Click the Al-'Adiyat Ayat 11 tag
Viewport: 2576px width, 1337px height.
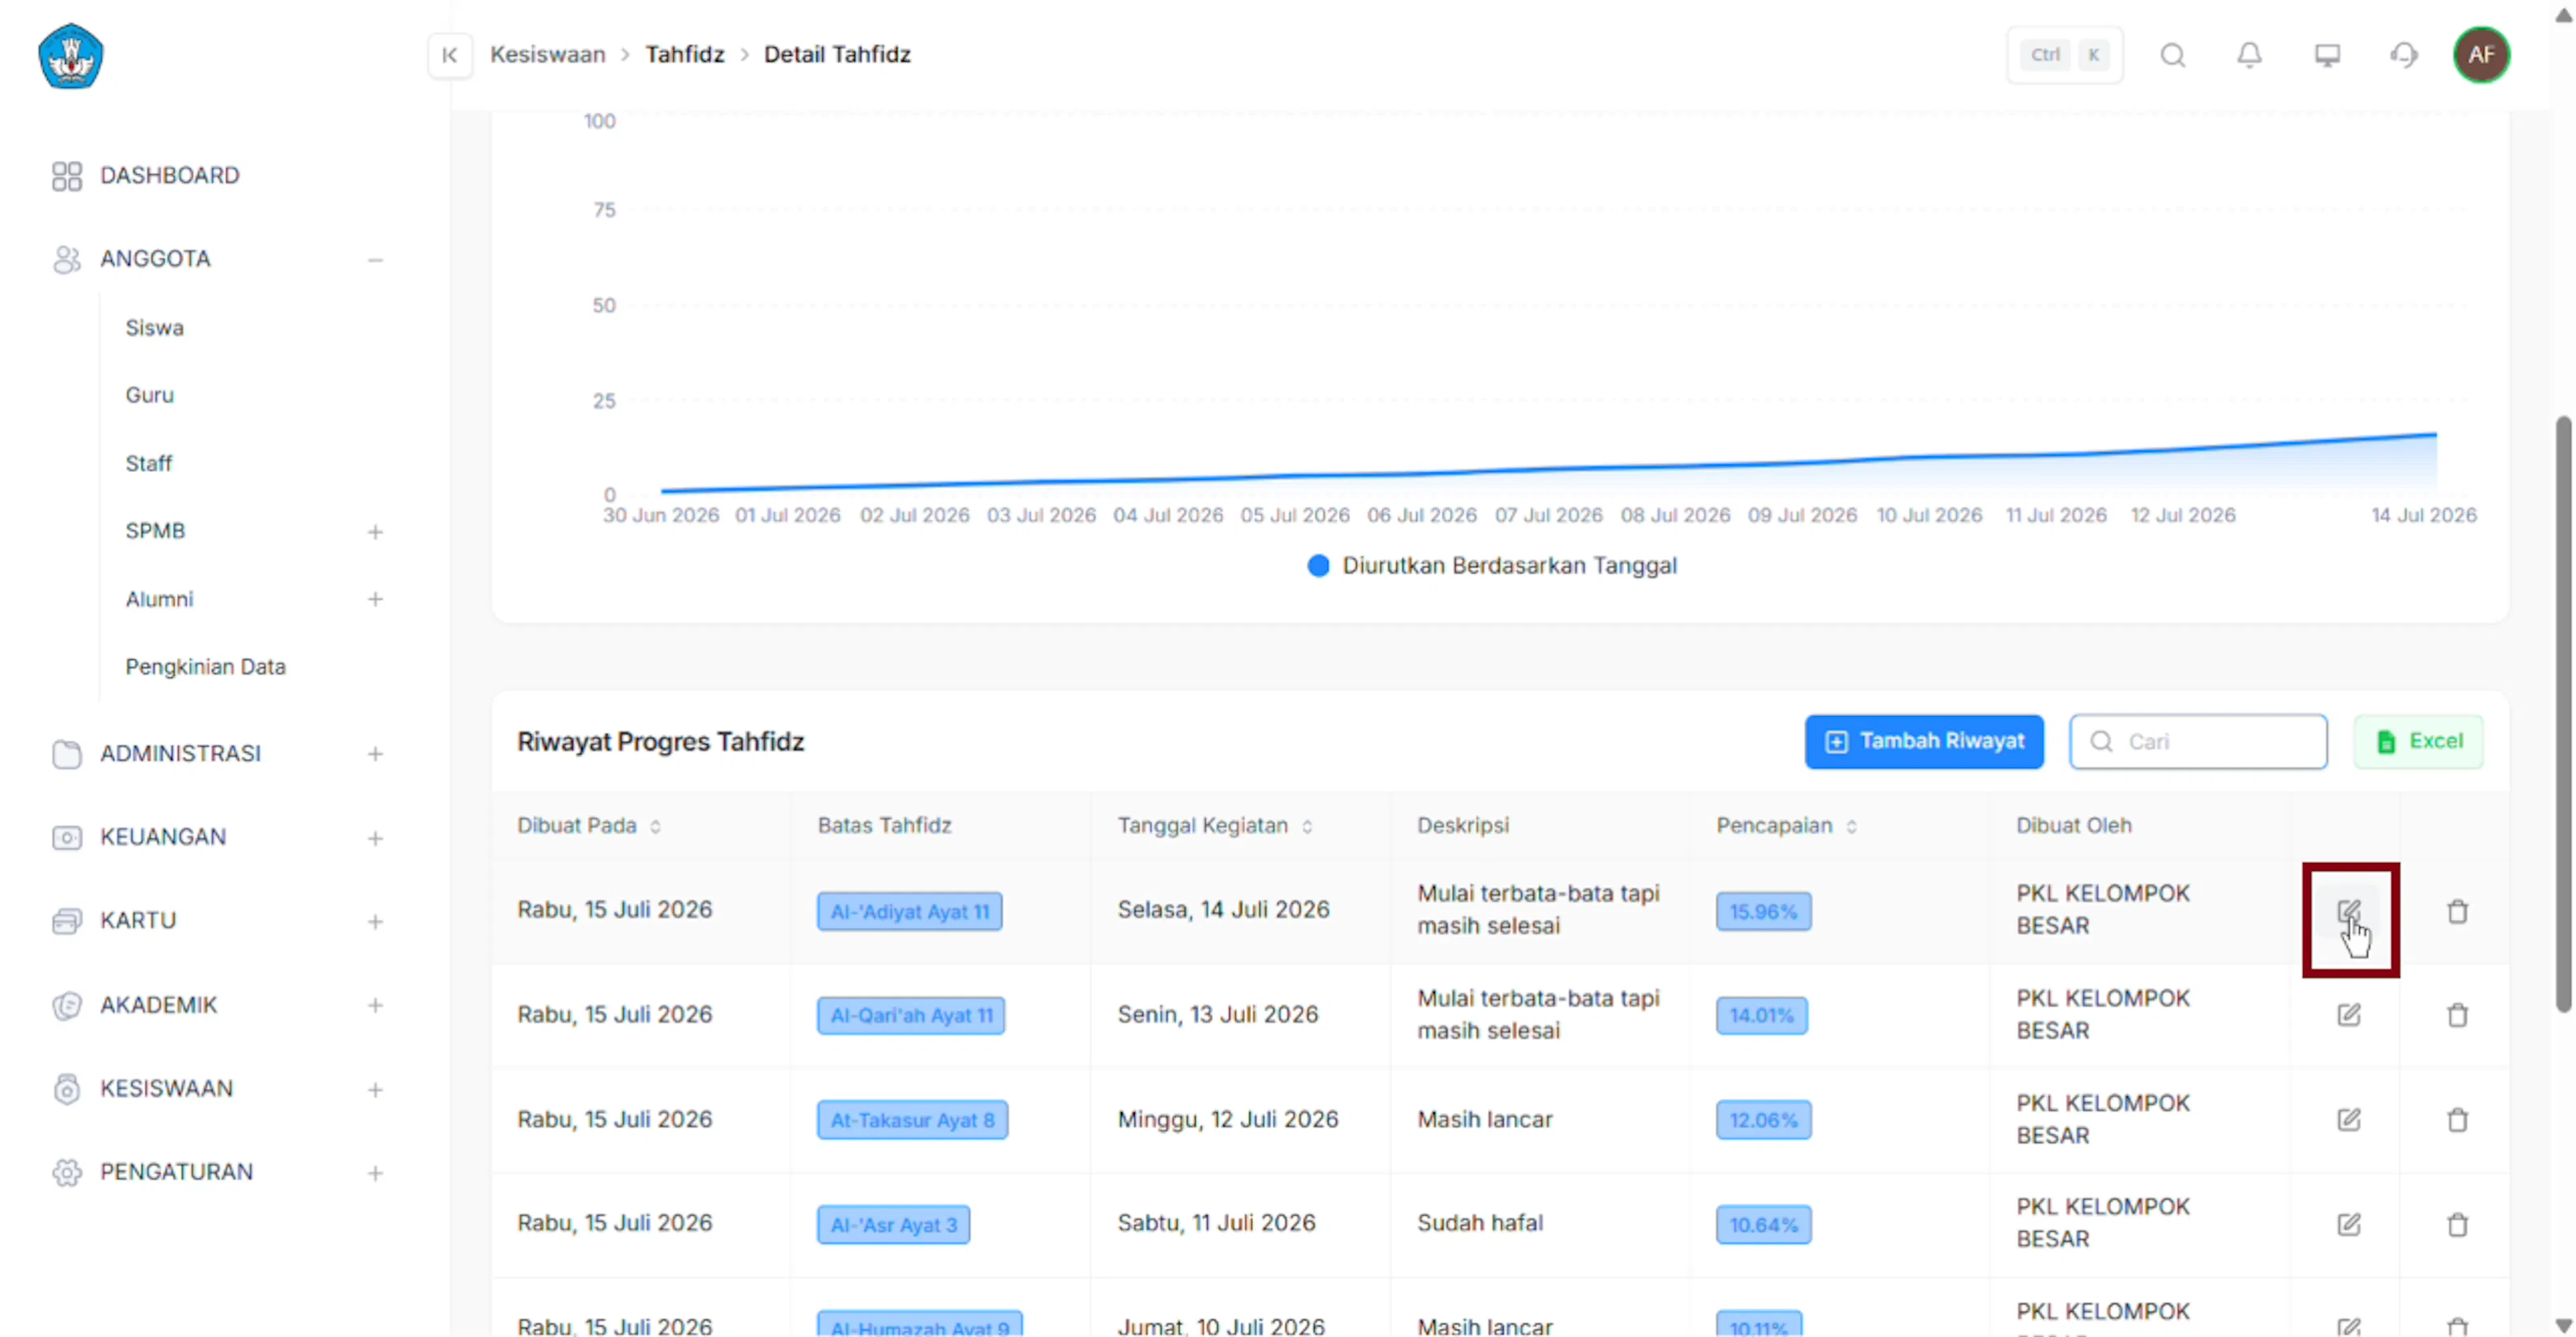click(x=909, y=911)
